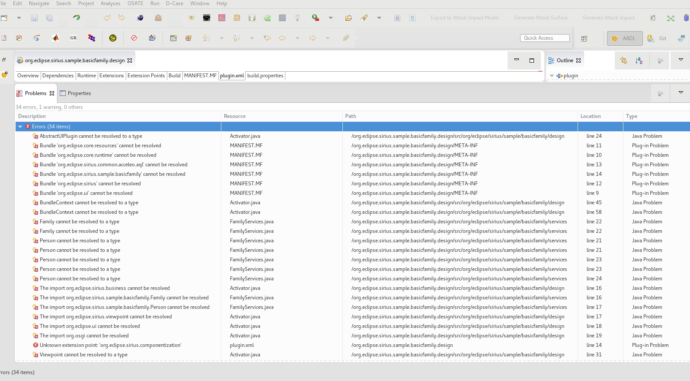
Task: Sort by the Resource column header
Action: click(282, 116)
